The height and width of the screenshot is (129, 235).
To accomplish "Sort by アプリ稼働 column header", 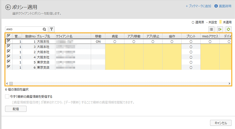I will tap(134, 36).
